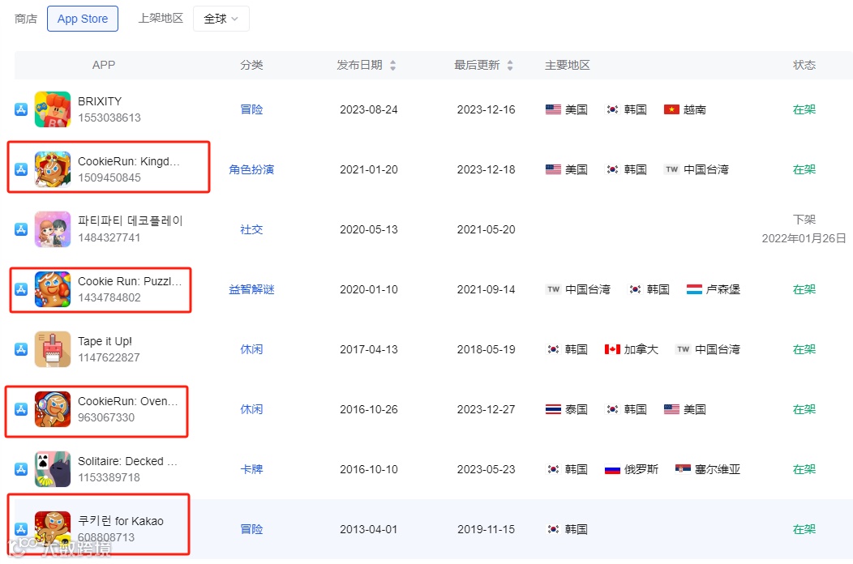Click the CookieRun: Oven... app name

coord(128,401)
